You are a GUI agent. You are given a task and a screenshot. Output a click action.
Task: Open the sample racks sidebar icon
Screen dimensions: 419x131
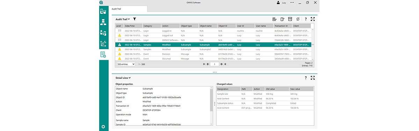103,33
